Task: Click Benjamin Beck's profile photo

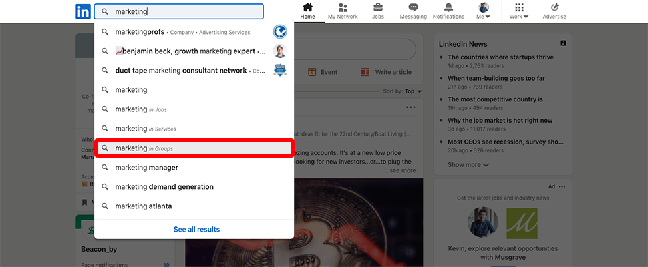Action: 280,51
